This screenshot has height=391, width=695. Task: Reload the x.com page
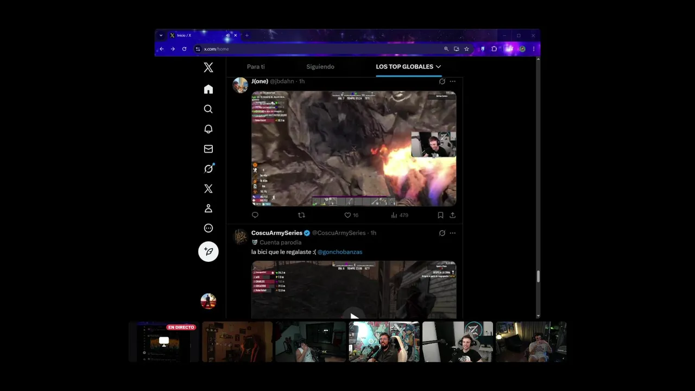coord(184,49)
